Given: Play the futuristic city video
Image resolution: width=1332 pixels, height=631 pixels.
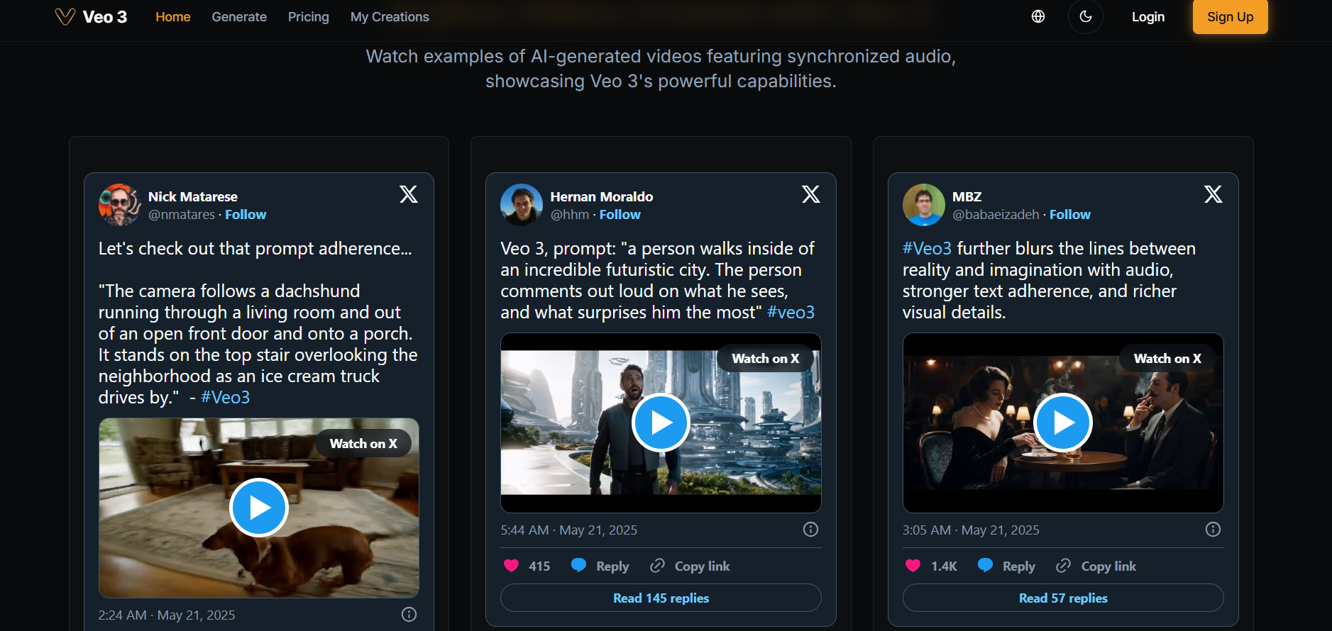Looking at the screenshot, I should pyautogui.click(x=661, y=423).
